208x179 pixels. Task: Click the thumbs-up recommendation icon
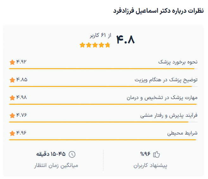point(156,155)
